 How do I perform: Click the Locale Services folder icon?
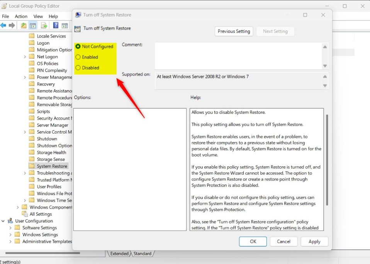pos(32,36)
